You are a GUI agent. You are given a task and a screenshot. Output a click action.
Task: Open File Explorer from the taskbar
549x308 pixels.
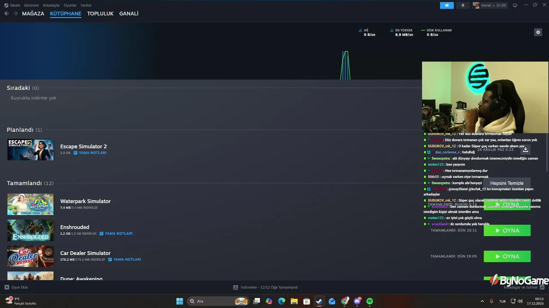click(294, 301)
